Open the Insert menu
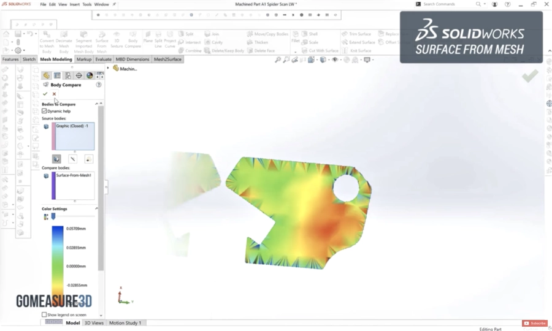552x331 pixels. [x=74, y=4]
